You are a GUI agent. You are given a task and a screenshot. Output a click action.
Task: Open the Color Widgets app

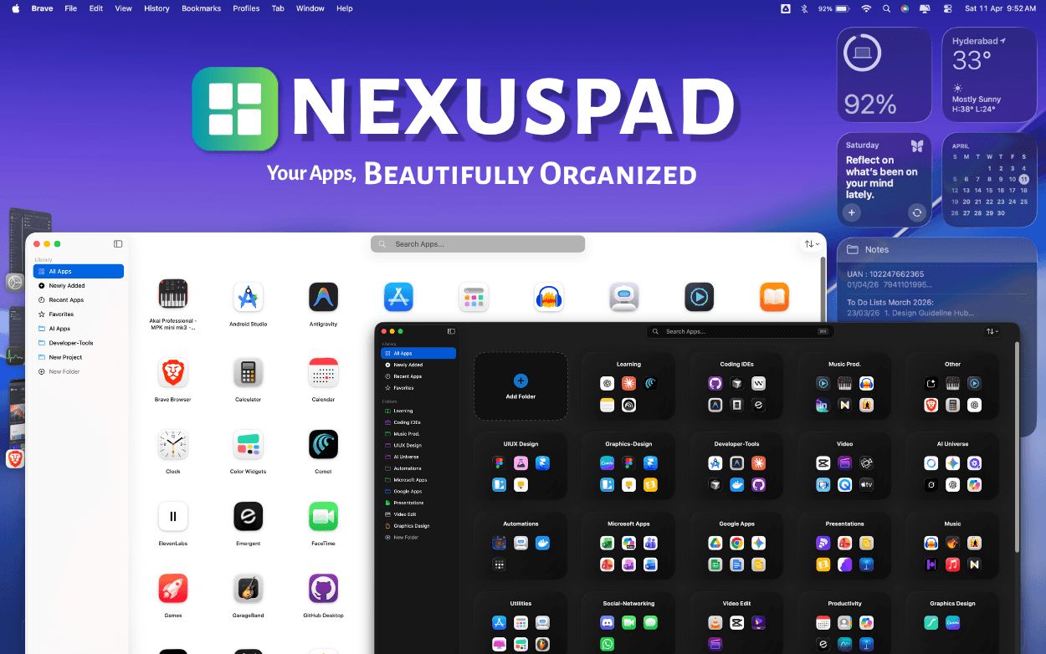tap(248, 445)
